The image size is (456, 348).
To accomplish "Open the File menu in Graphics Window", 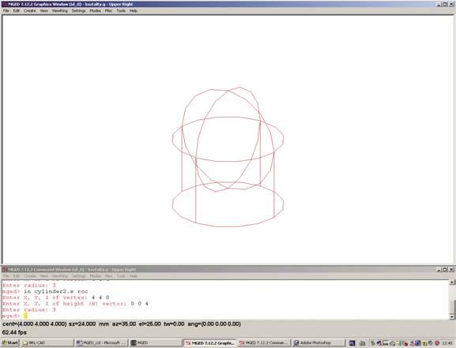I will (6, 11).
